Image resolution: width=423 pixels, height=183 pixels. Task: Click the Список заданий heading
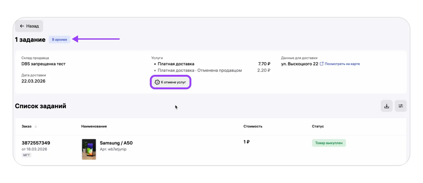(x=41, y=106)
